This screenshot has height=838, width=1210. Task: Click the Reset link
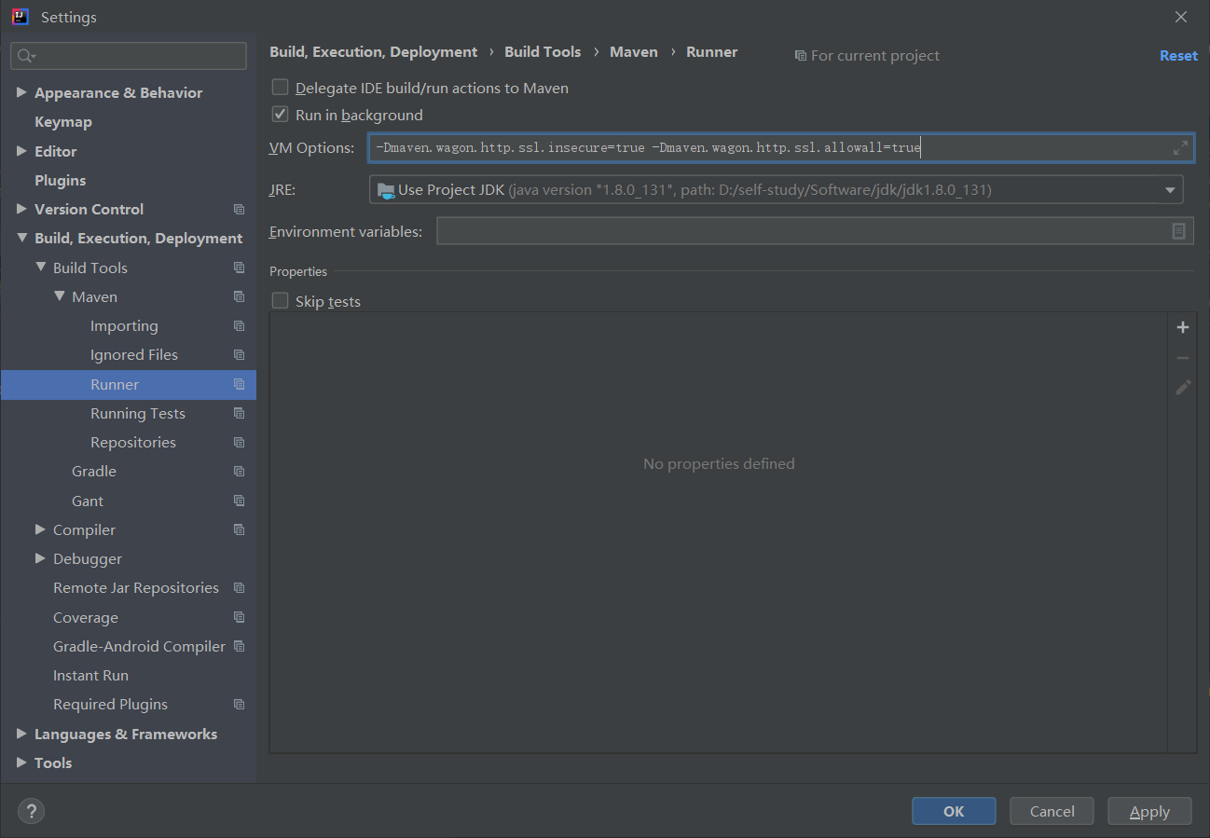pyautogui.click(x=1178, y=56)
